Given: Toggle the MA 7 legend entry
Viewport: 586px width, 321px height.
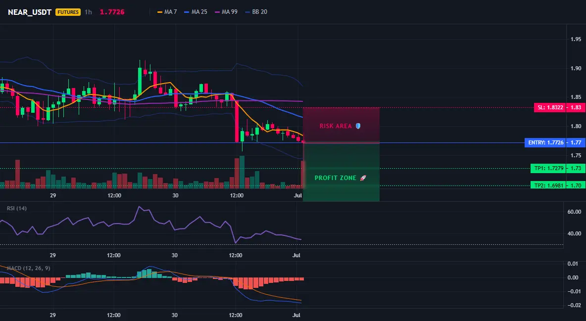Looking at the screenshot, I should click(x=167, y=12).
